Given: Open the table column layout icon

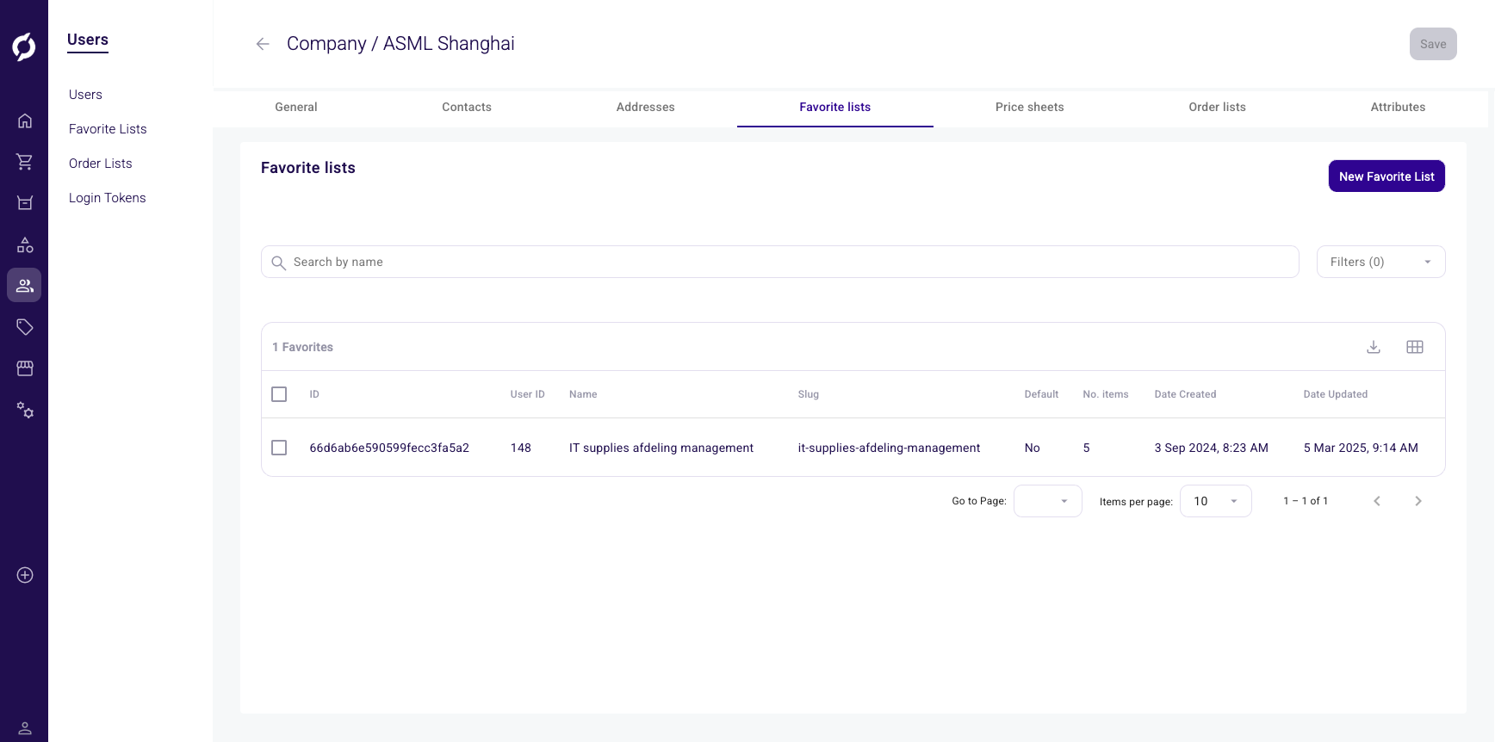Looking at the screenshot, I should [1415, 347].
